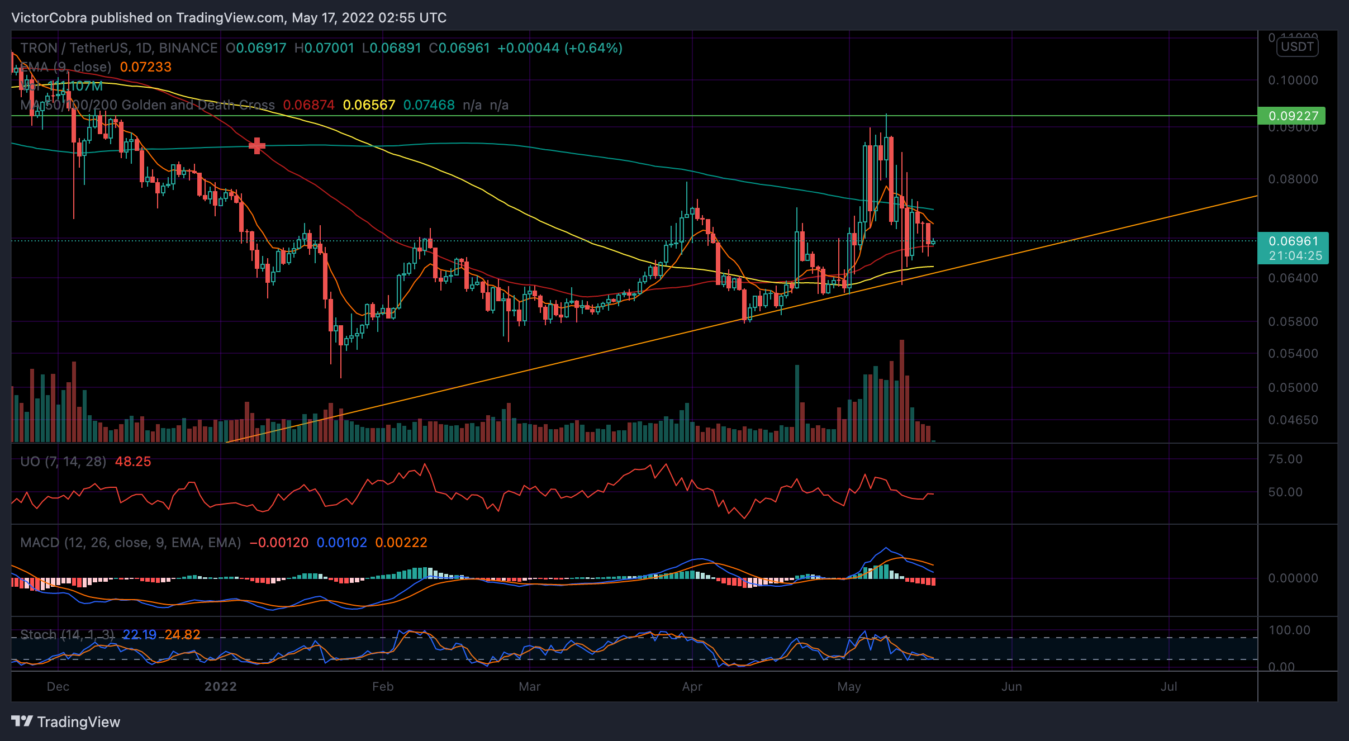This screenshot has height=741, width=1349.
Task: Click the candle countdown timer 21:04:25
Action: (x=1295, y=256)
